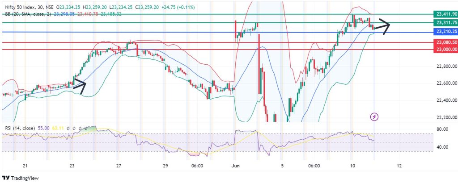458x183 pixels.
Task: Select the blue 23,210.25 price level label
Action: pos(446,31)
